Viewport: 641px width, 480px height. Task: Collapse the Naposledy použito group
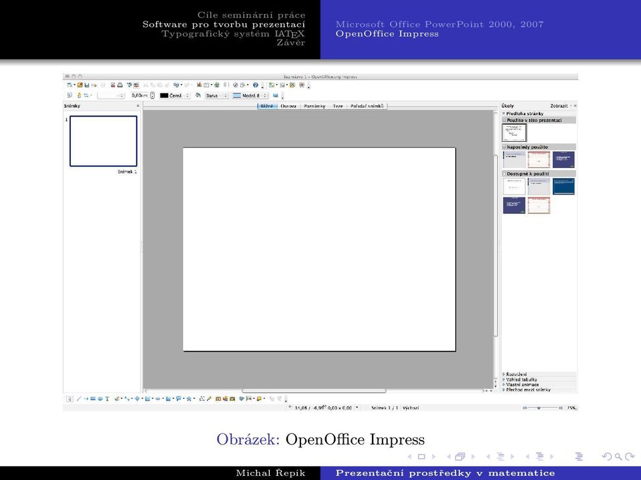pyautogui.click(x=505, y=147)
